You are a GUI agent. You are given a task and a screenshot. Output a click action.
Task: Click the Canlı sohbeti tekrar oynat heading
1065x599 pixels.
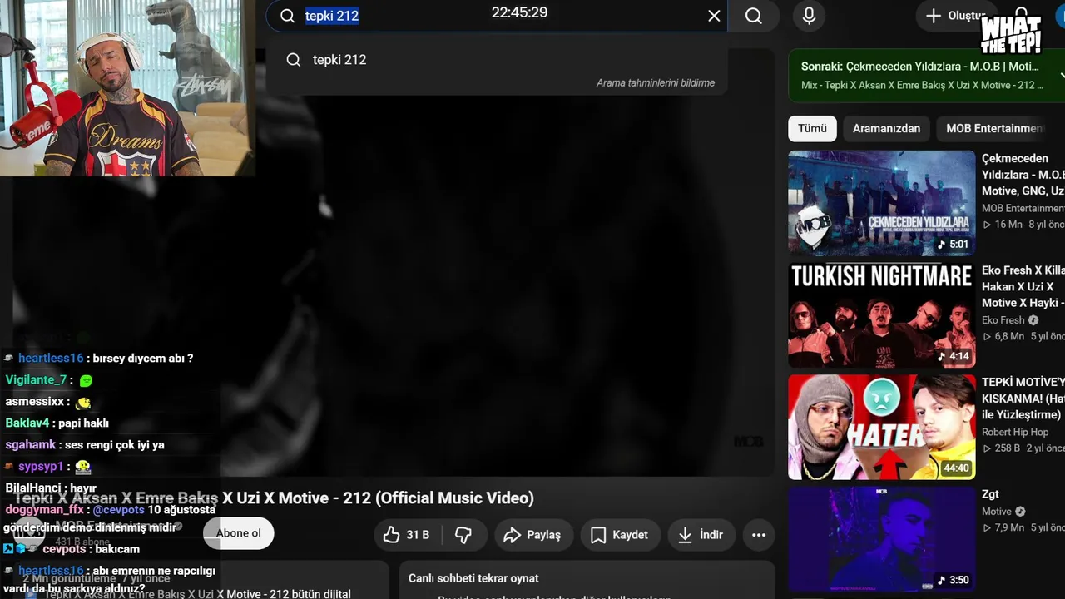(473, 578)
